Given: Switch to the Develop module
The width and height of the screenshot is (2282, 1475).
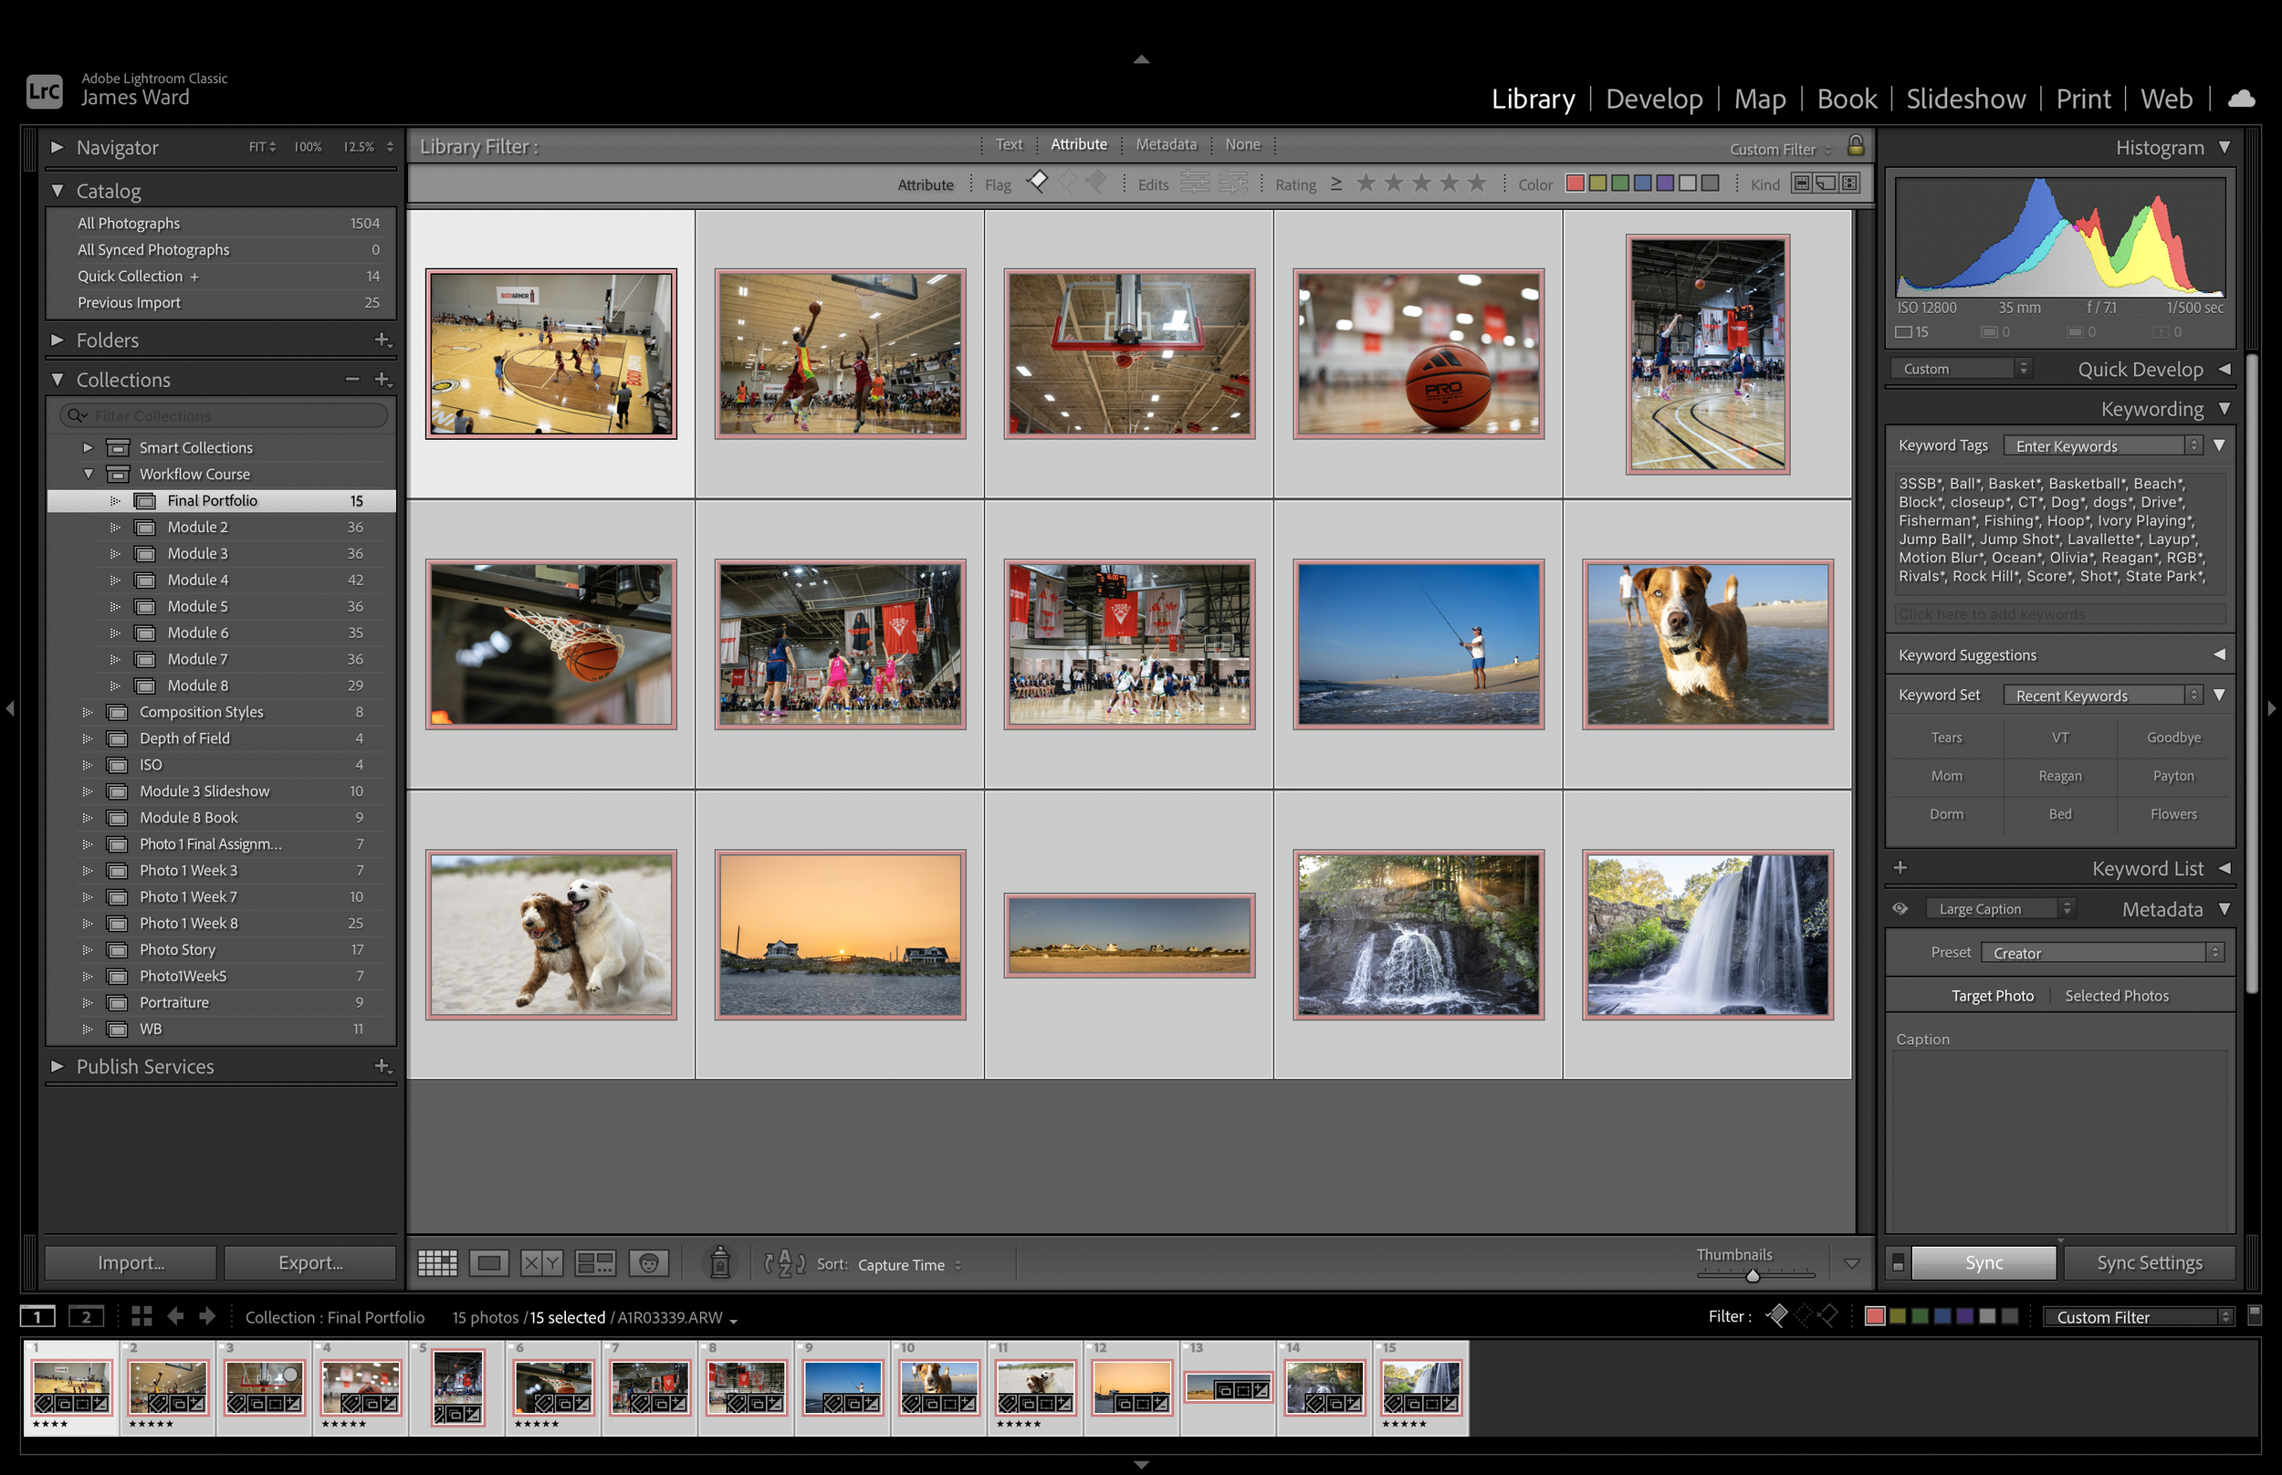Looking at the screenshot, I should pyautogui.click(x=1654, y=99).
